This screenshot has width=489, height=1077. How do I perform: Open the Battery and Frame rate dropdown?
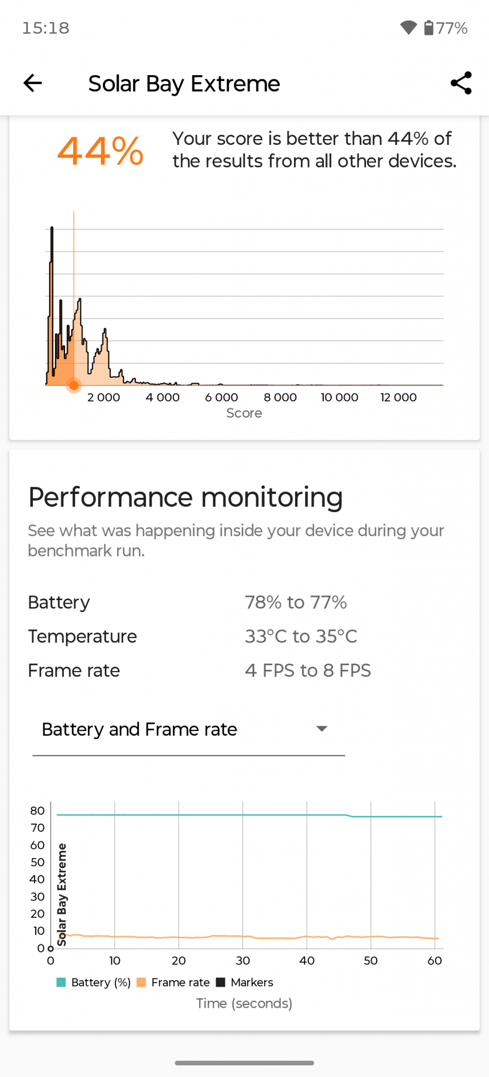[188, 729]
